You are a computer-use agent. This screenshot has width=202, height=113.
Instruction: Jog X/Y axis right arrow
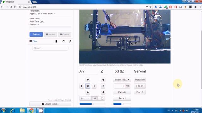point(94,86)
